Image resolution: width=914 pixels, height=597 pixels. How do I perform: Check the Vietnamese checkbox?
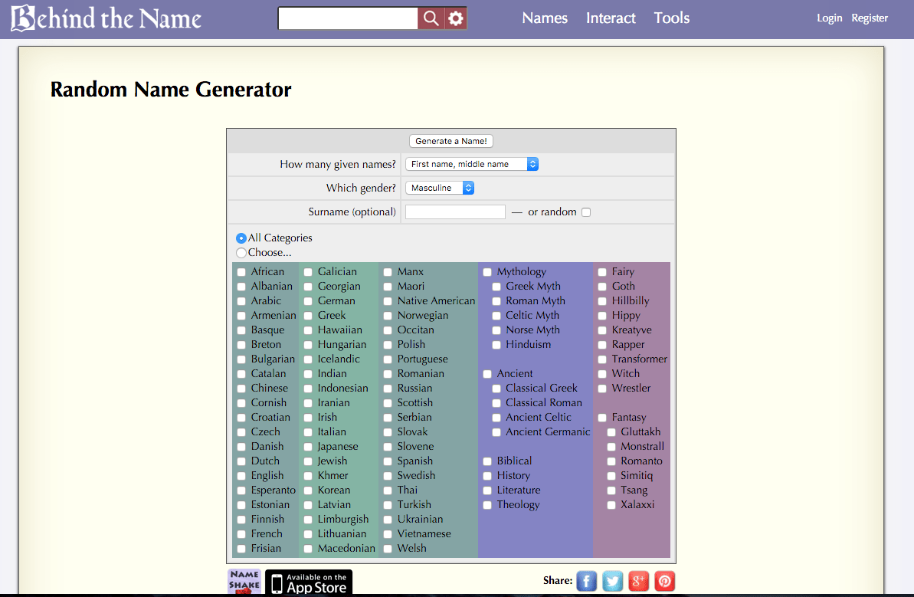(388, 535)
